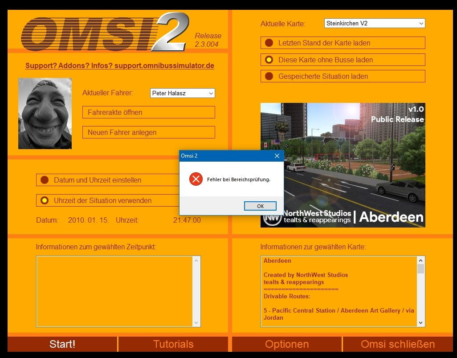Click the driver portrait photo
Image resolution: width=457 pixels, height=358 pixels.
pyautogui.click(x=45, y=114)
